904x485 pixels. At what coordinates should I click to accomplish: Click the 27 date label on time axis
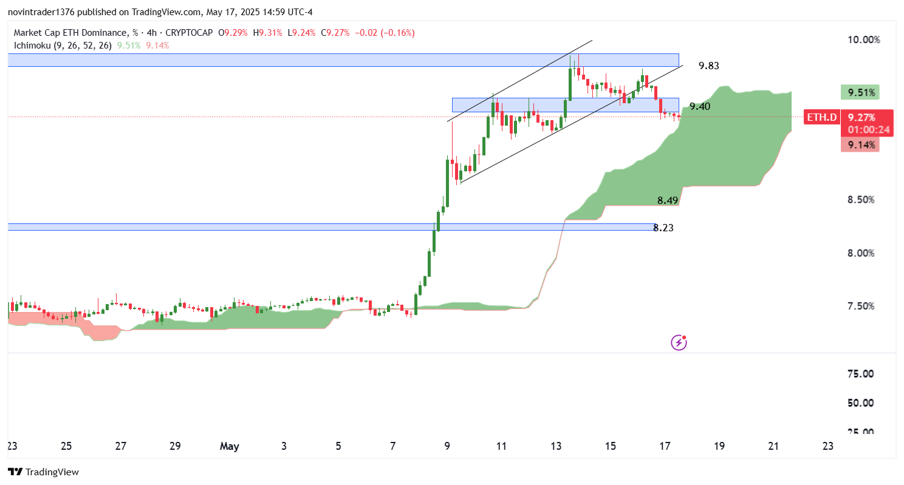pyautogui.click(x=121, y=446)
